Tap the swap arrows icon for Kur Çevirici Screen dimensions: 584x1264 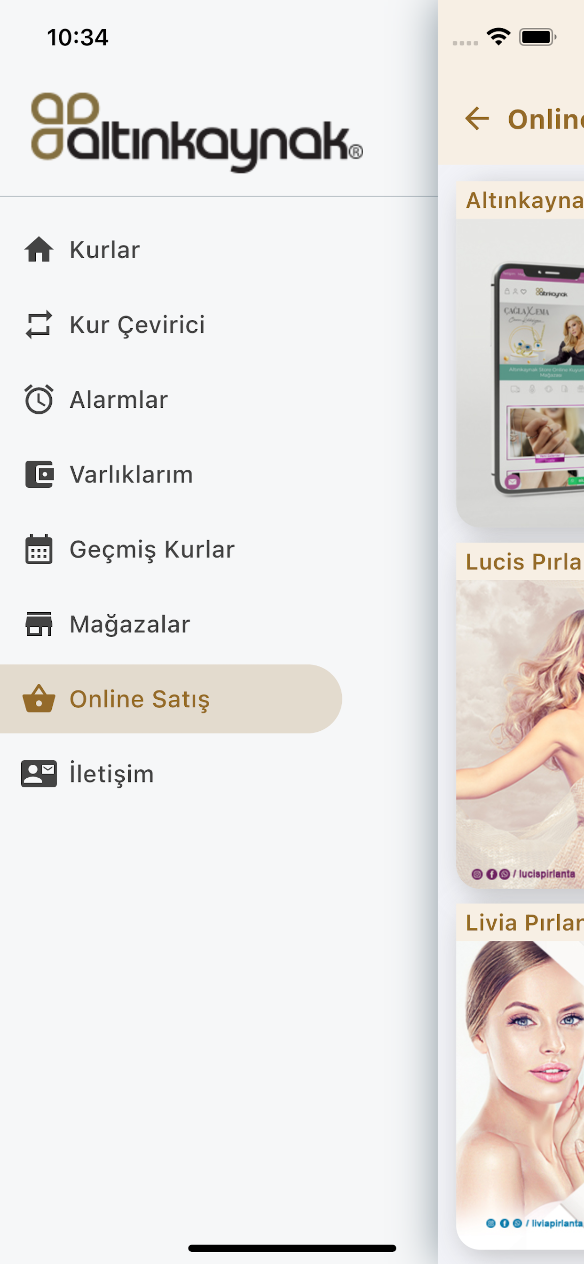point(39,324)
